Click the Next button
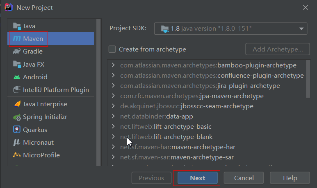This screenshot has width=317, height=188. 198,178
